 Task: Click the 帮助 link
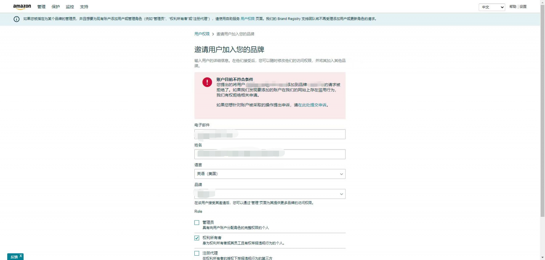pyautogui.click(x=513, y=7)
